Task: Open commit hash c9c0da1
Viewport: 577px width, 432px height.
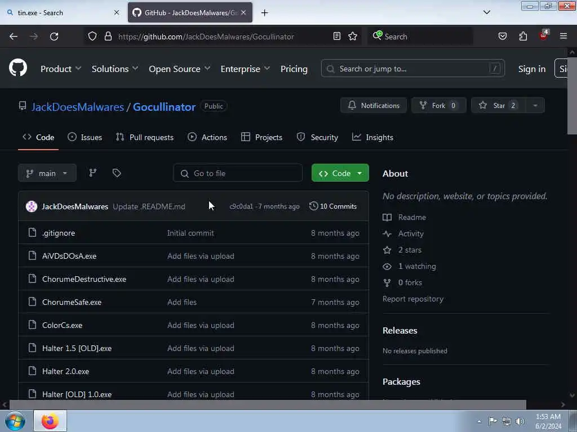Action: pos(241,206)
